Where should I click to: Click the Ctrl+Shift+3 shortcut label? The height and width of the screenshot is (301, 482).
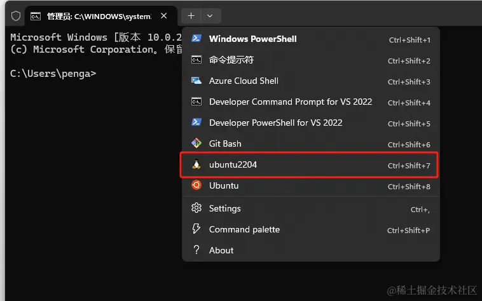(x=409, y=82)
